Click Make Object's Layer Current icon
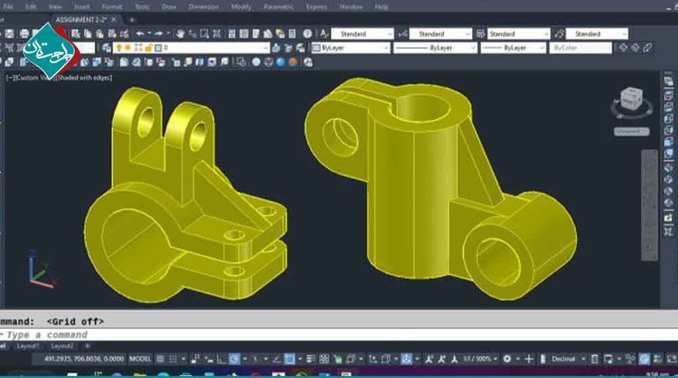The width and height of the screenshot is (678, 378). (x=277, y=47)
